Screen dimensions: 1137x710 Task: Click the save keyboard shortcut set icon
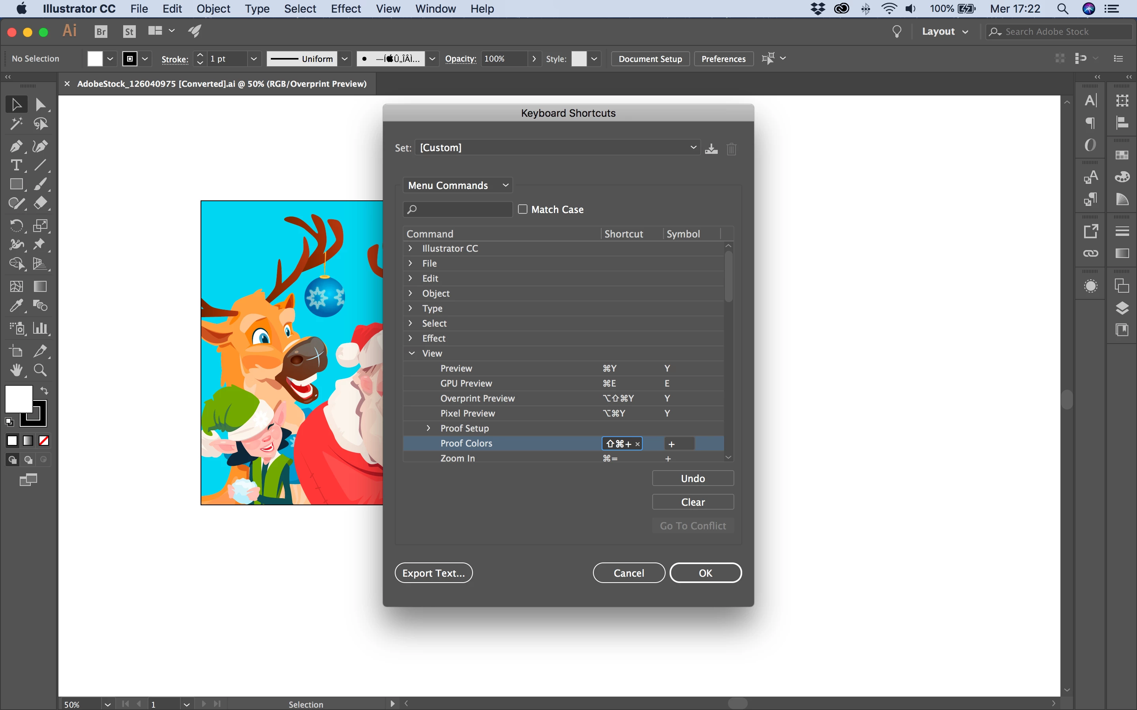pos(711,149)
